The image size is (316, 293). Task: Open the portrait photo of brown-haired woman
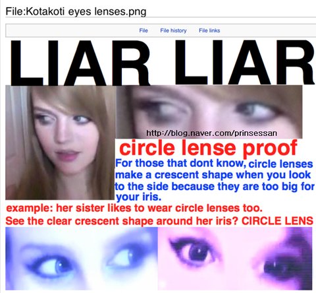(60, 143)
